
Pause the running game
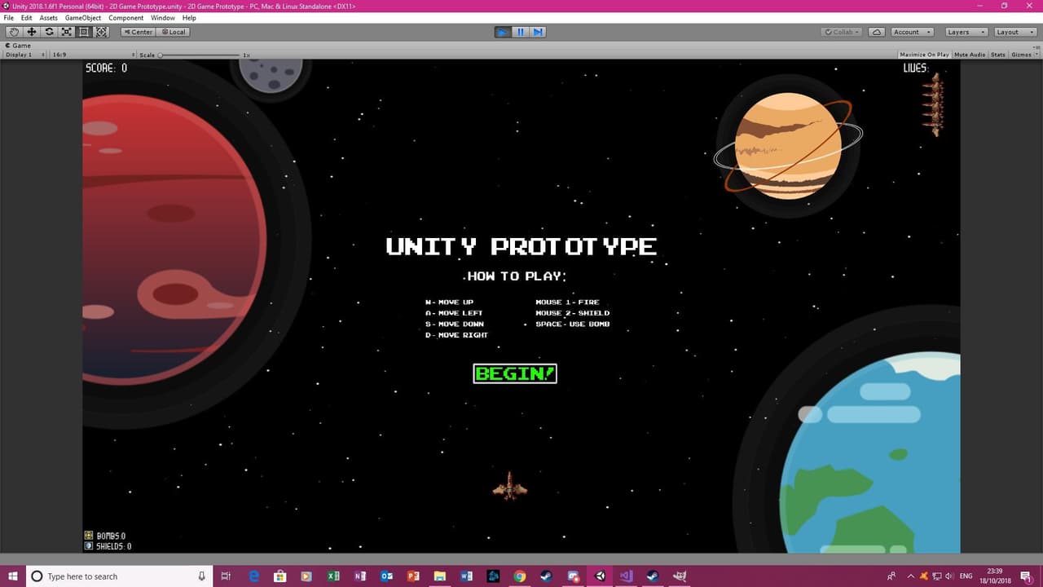coord(521,32)
